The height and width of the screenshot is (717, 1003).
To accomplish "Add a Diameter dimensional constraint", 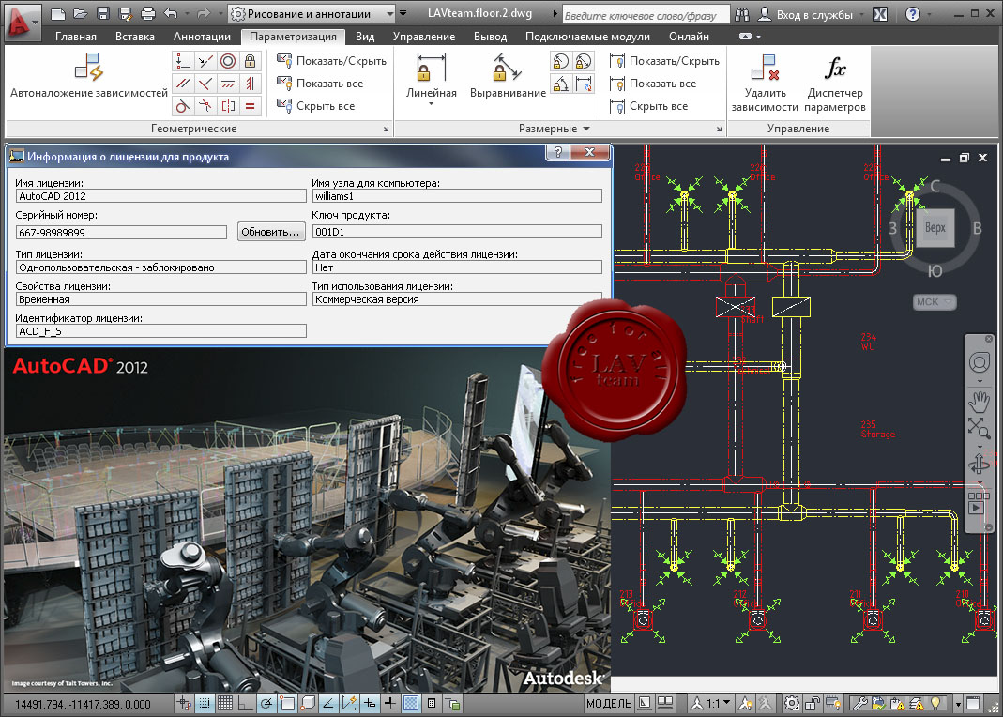I will tap(583, 61).
